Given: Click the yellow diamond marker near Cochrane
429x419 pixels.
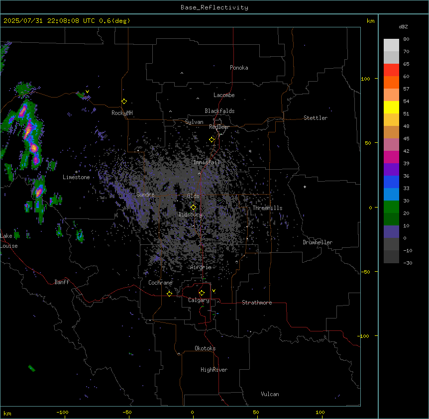Looking at the screenshot, I should tap(169, 294).
